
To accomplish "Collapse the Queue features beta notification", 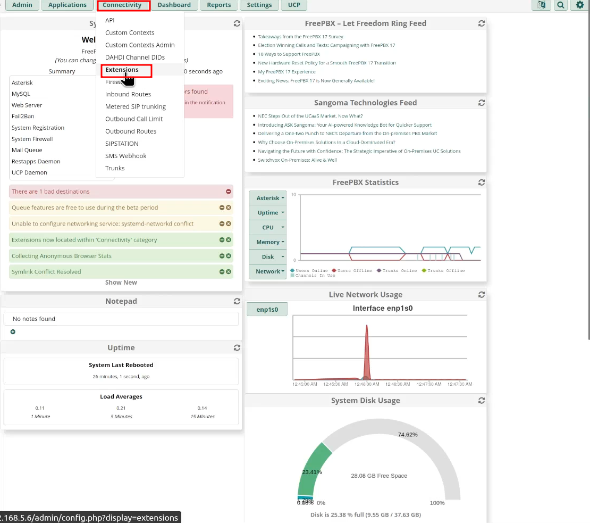I will (x=222, y=207).
